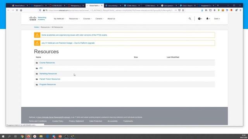This screenshot has height=139, width=248.
Task: Open the notifications bell menu
Action: [208, 19]
